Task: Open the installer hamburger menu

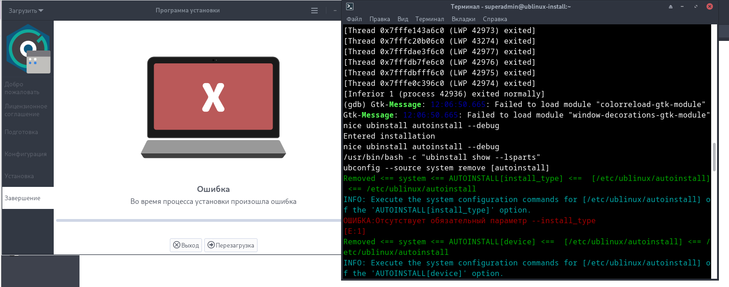Action: tap(314, 11)
